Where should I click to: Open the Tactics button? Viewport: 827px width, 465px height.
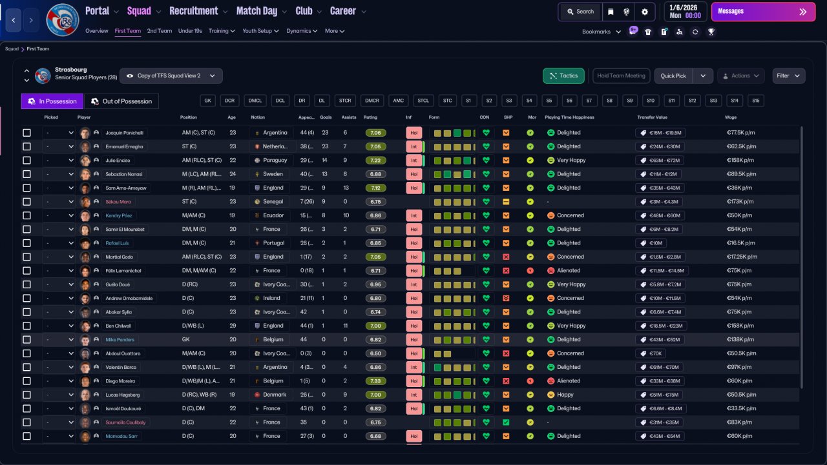coord(563,76)
